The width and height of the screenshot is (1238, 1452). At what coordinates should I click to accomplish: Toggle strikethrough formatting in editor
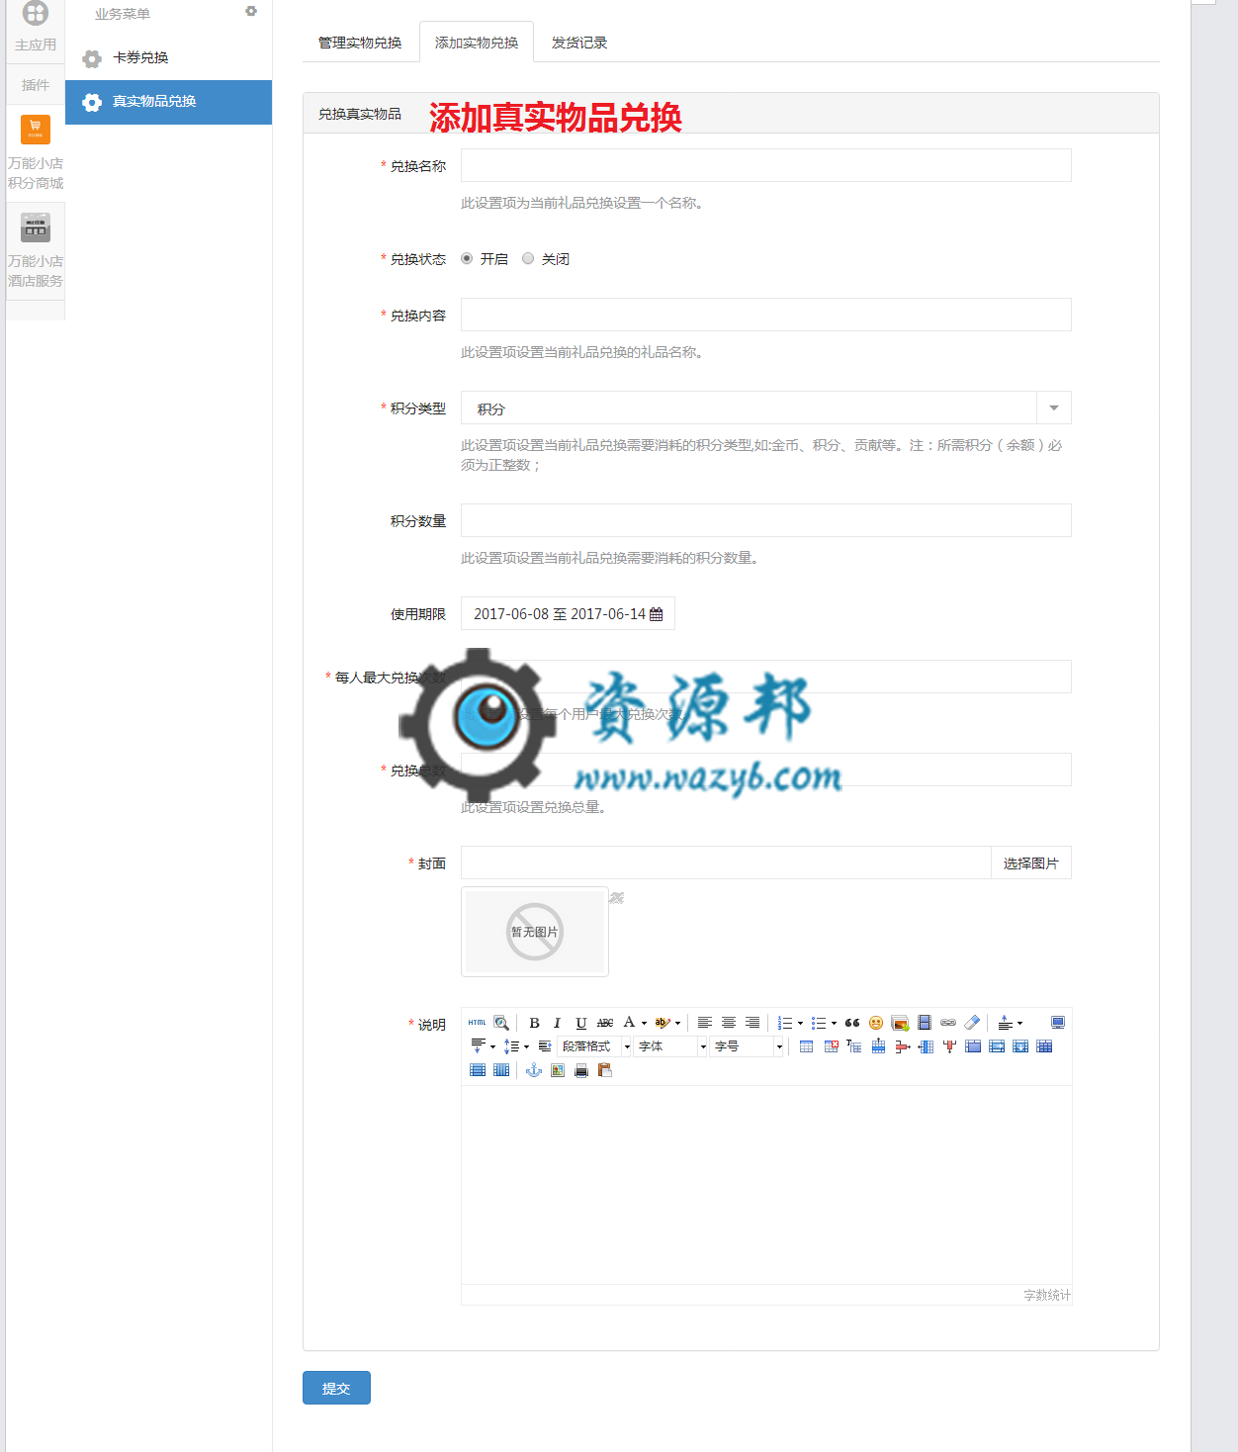(x=605, y=1023)
